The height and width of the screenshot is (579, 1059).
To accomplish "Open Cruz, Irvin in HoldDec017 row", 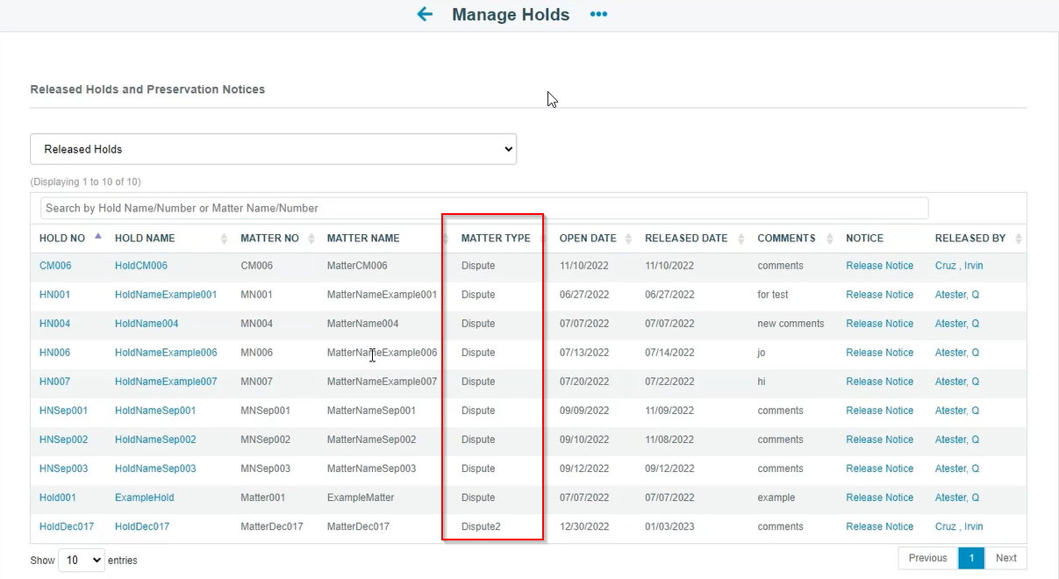I will tap(959, 526).
